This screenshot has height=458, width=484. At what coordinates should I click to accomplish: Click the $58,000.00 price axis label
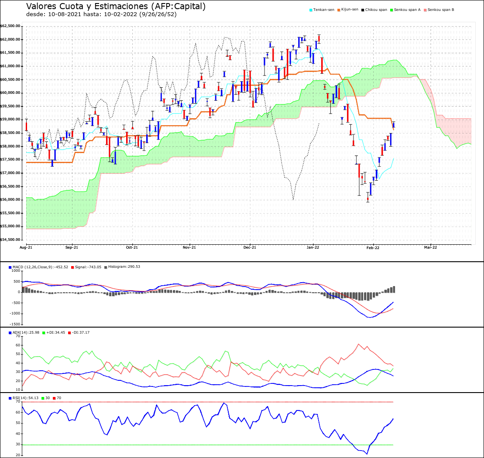(x=10, y=146)
